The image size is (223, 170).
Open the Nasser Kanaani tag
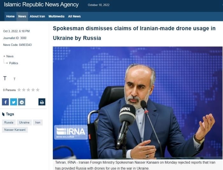click(x=15, y=130)
